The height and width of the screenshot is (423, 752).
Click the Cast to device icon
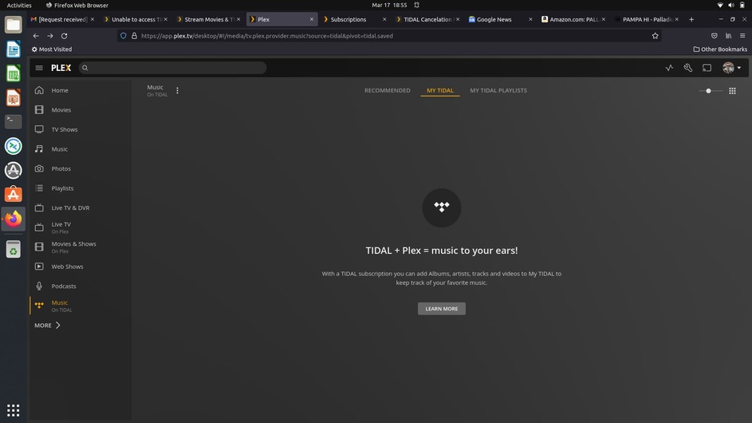pos(707,68)
